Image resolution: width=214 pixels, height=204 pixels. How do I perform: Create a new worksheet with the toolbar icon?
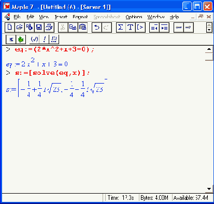10,28
